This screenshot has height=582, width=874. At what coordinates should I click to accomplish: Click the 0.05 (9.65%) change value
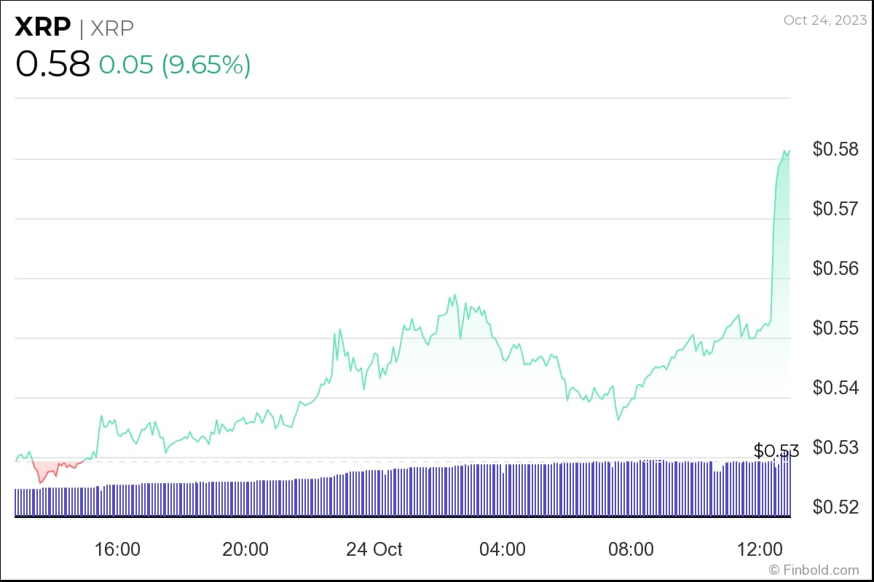coord(175,65)
